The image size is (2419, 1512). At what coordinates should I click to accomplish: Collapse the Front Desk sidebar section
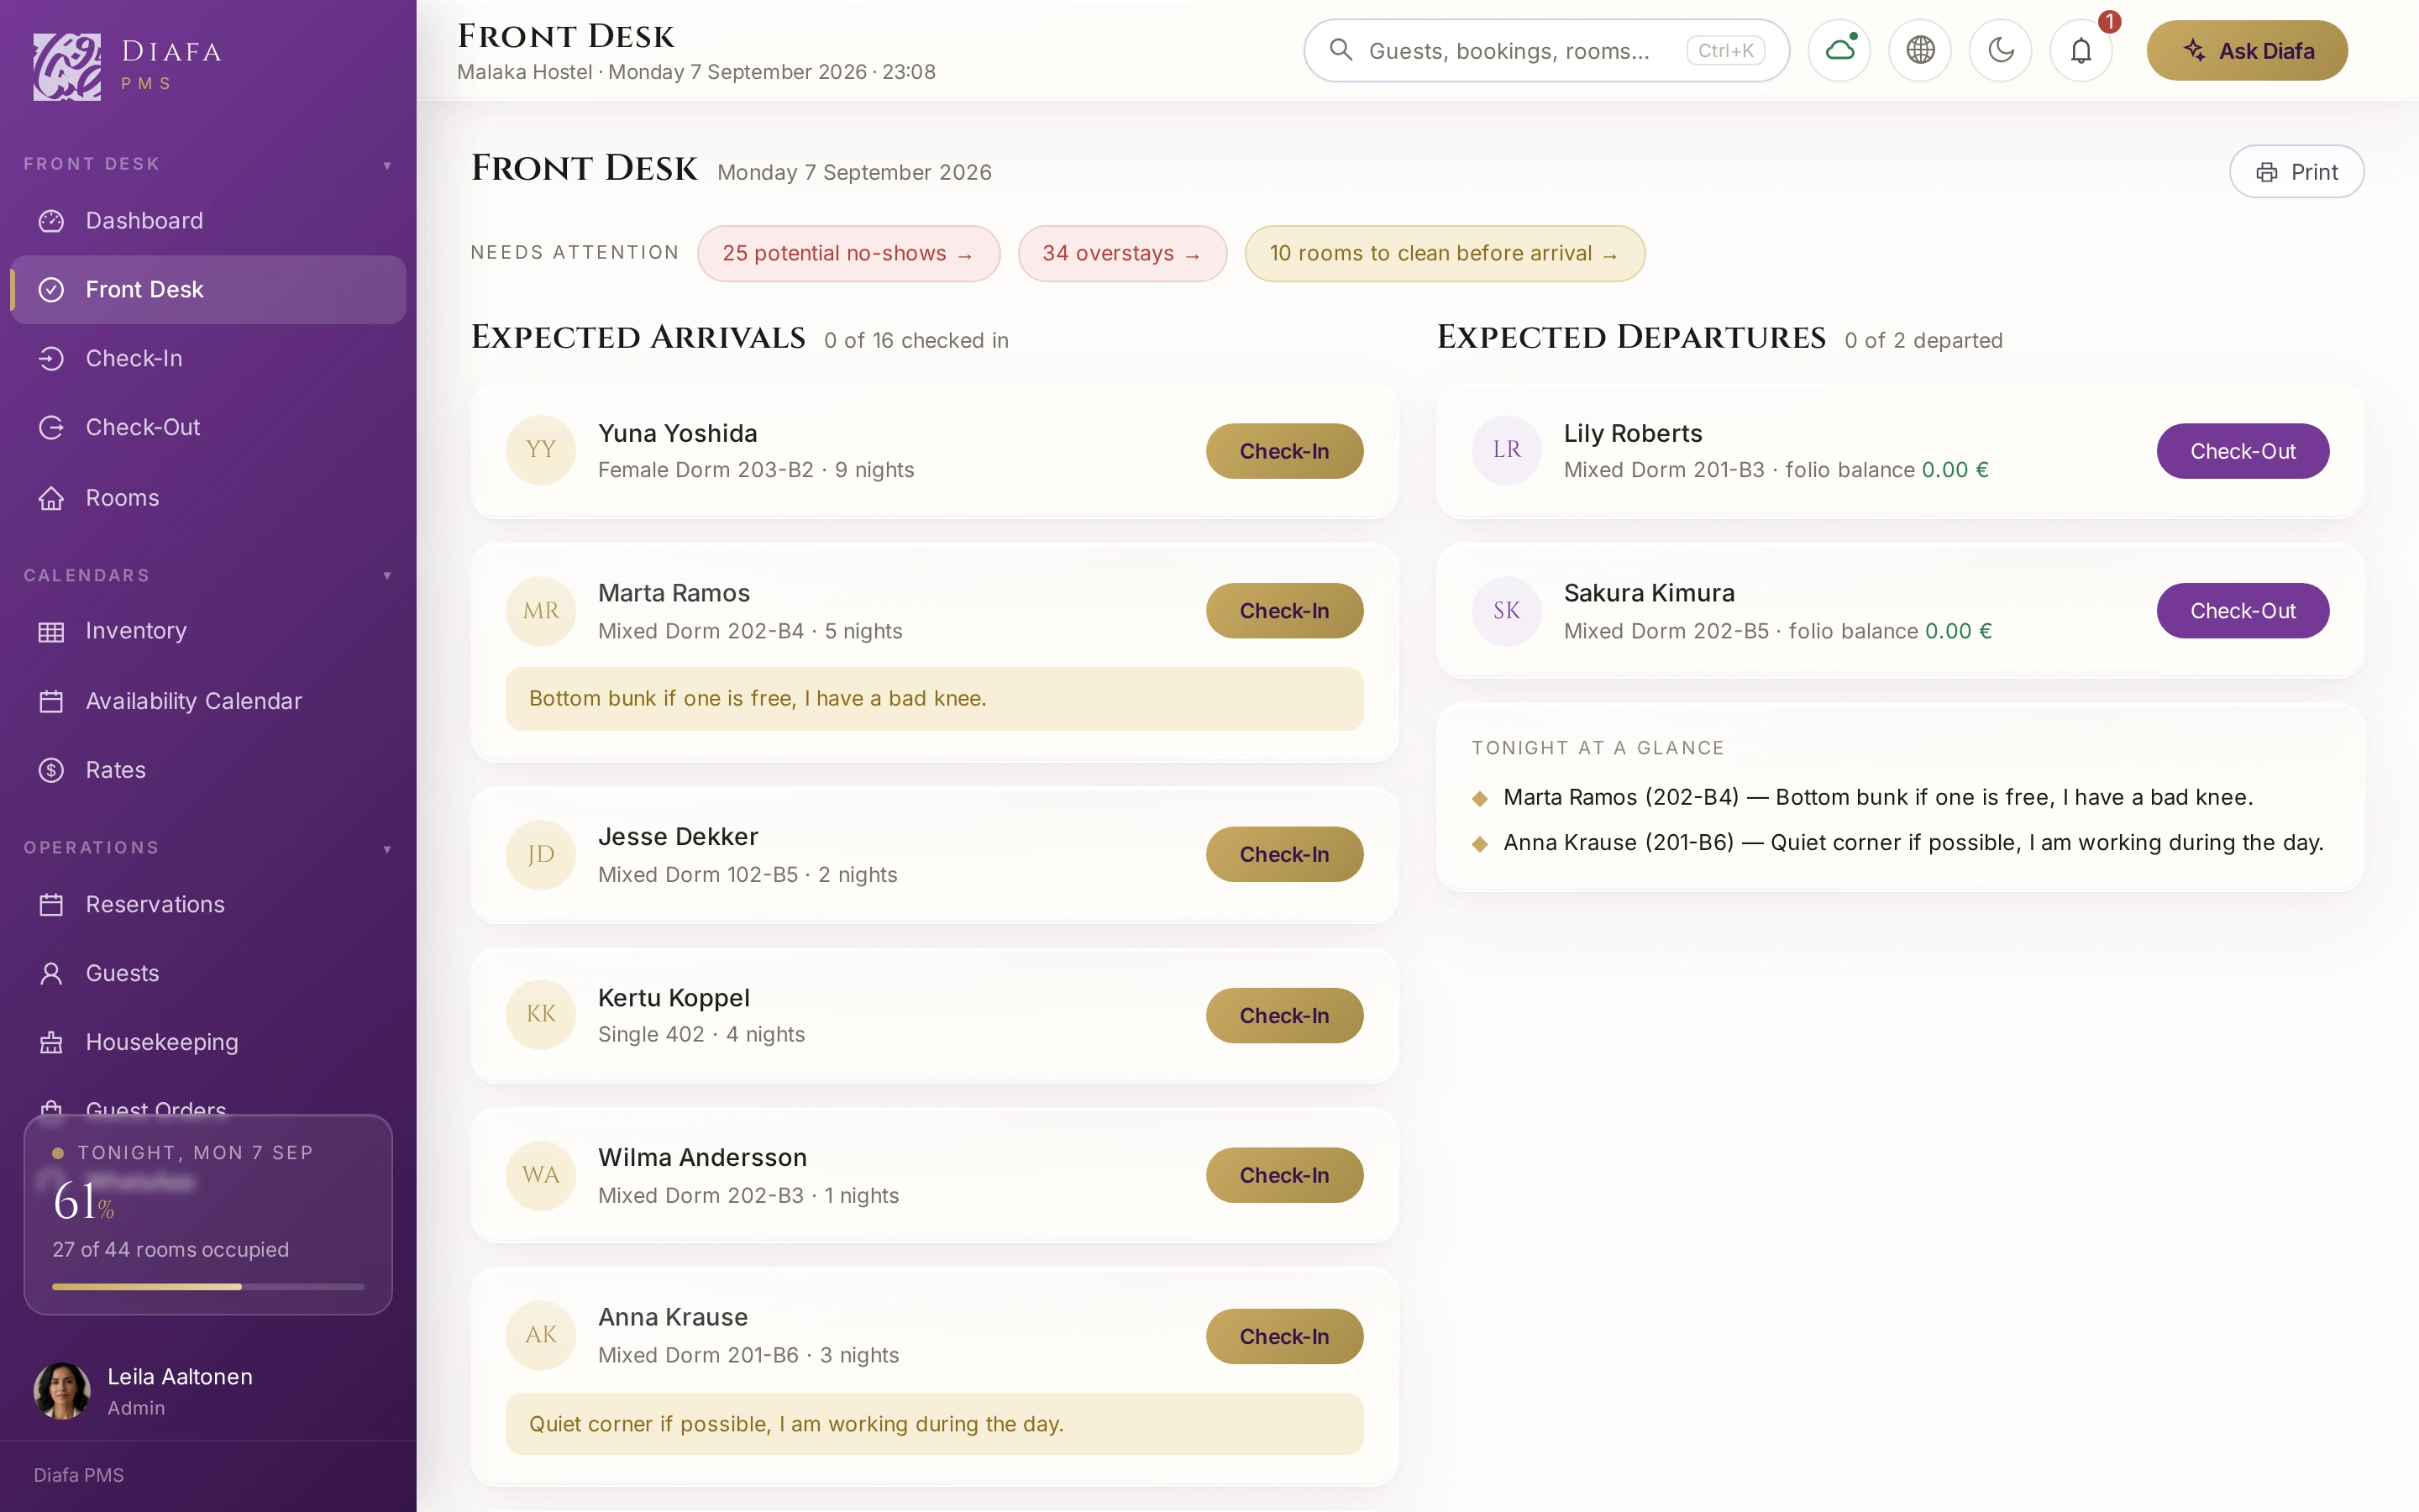pos(208,164)
